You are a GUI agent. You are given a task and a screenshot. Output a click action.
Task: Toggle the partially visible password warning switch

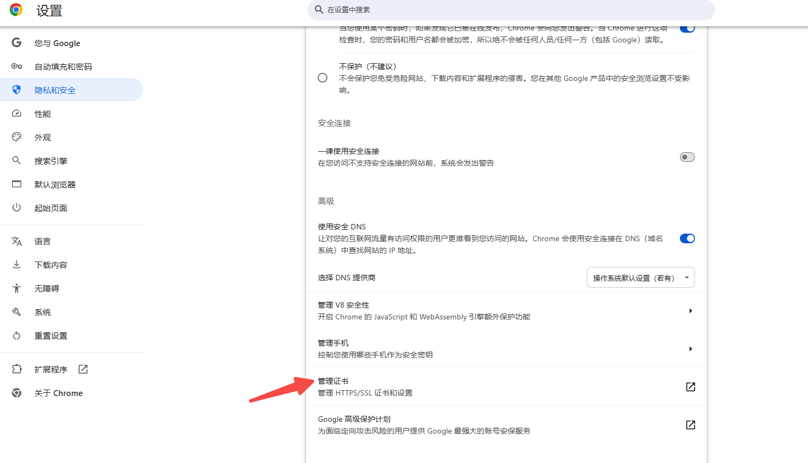point(687,29)
